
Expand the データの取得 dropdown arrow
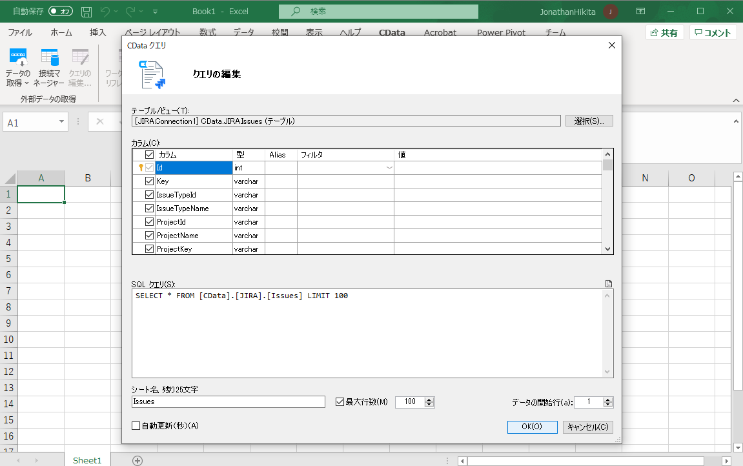26,83
